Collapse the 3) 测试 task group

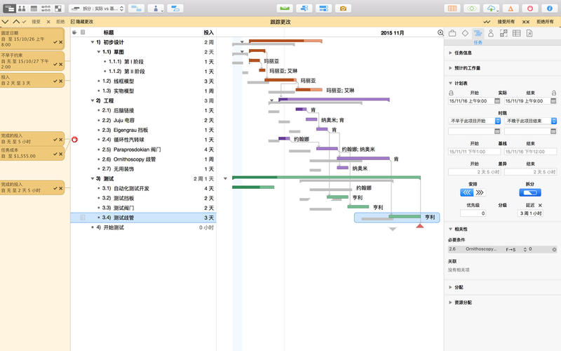point(93,179)
